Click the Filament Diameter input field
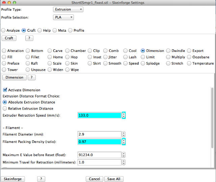Screen dimensions: 216x182 (x=100, y=134)
